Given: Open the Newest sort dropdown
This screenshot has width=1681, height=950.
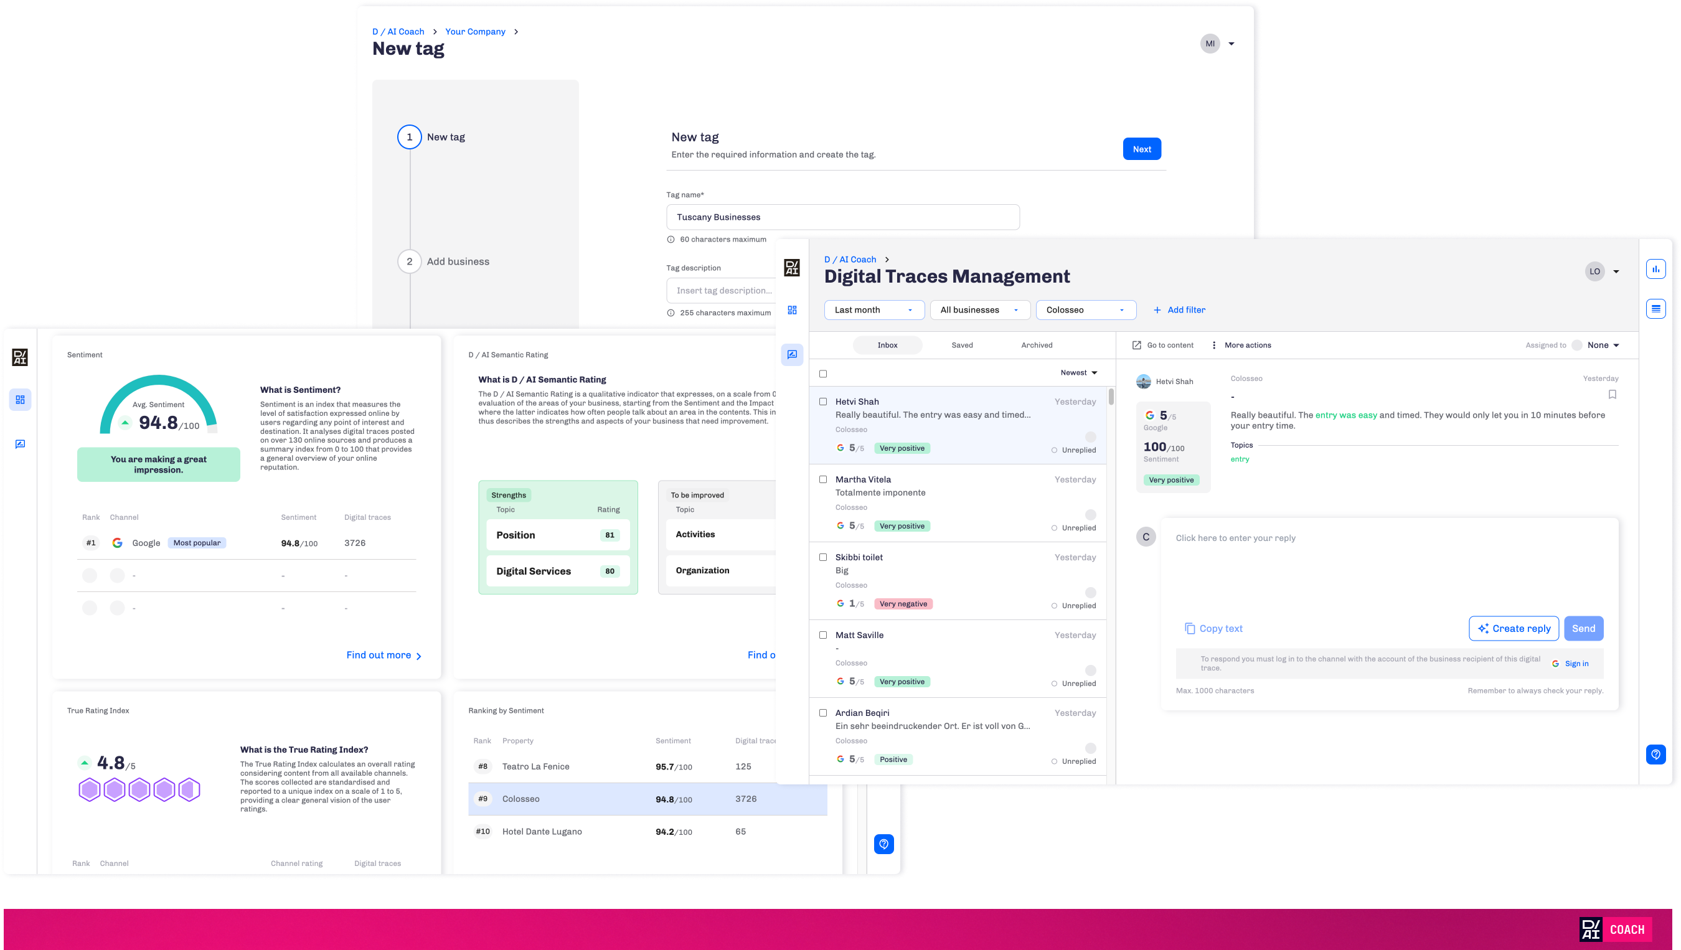Looking at the screenshot, I should coord(1079,372).
